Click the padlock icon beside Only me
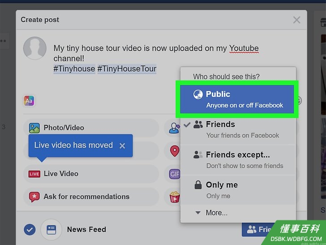The height and width of the screenshot is (245, 326). click(198, 184)
